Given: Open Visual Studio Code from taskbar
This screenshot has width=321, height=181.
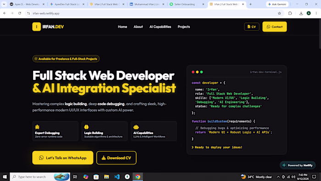Looking at the screenshot, I should (117, 177).
